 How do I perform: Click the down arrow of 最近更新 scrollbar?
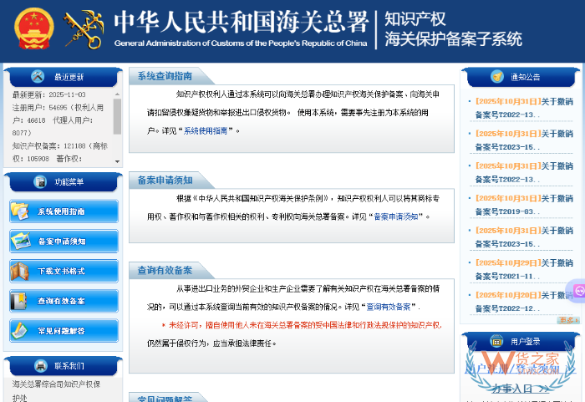117,161
